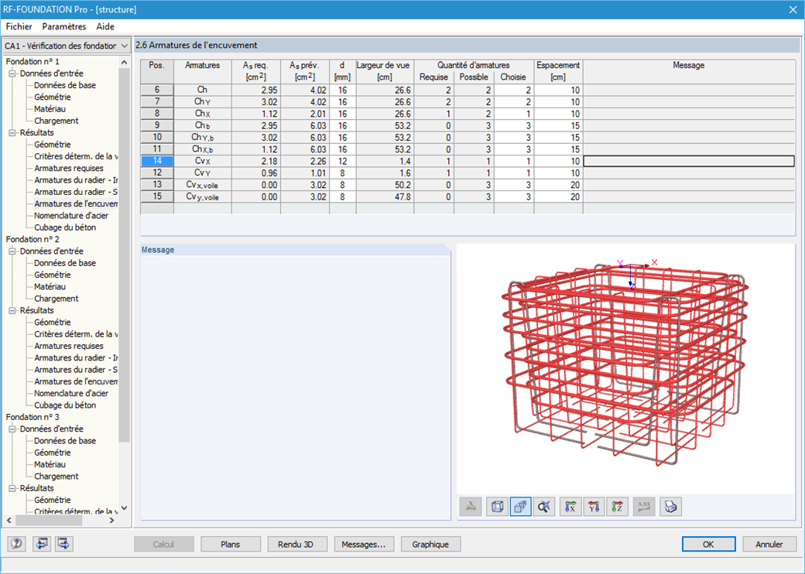The height and width of the screenshot is (574, 805).
Task: Open the Messages... dialog button
Action: point(364,545)
